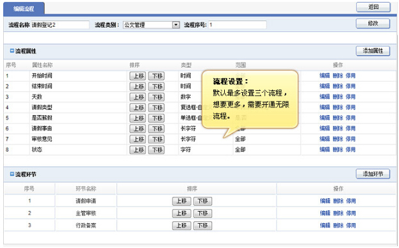399x248 pixels.
Task: Click the 流程名称 input field
Action: [60, 25]
